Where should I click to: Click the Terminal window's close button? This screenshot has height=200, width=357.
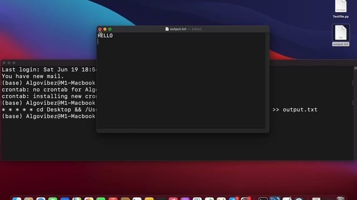tap(4, 63)
